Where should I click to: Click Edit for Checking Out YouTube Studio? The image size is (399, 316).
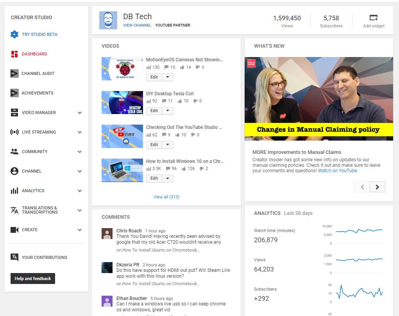click(x=154, y=145)
